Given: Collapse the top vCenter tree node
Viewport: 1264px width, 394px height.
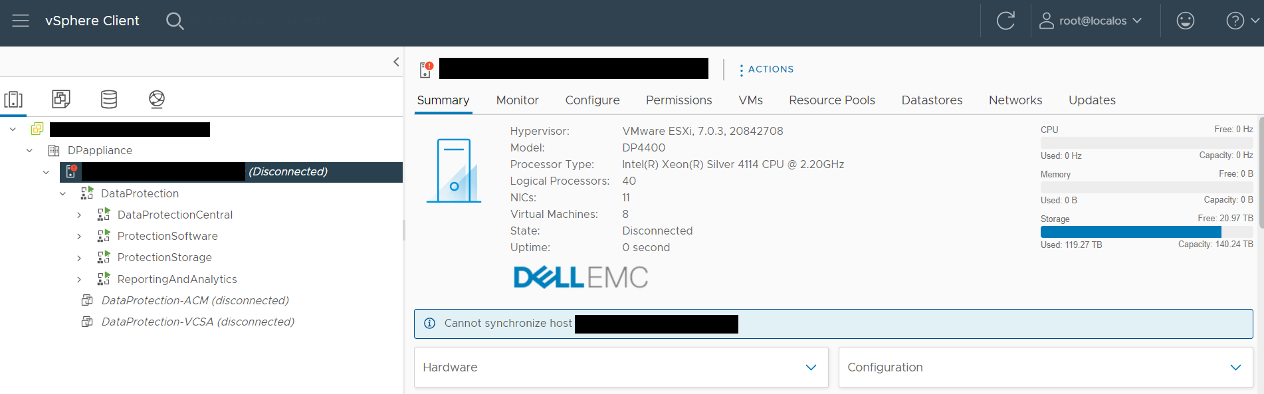Looking at the screenshot, I should click(x=13, y=130).
